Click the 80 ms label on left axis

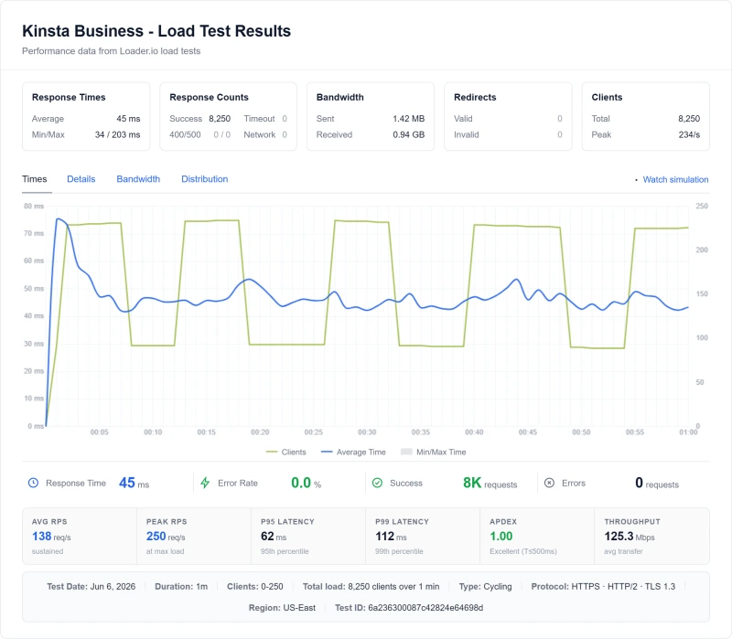34,206
